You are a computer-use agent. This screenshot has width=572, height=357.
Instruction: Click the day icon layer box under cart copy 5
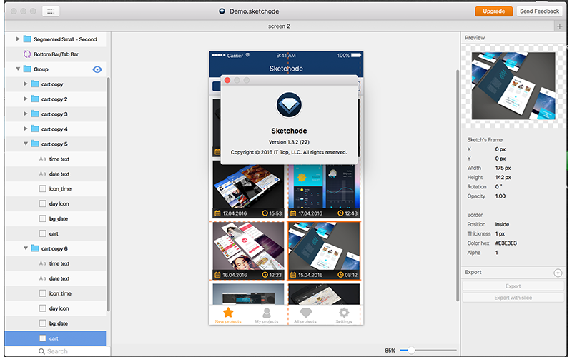click(x=43, y=203)
